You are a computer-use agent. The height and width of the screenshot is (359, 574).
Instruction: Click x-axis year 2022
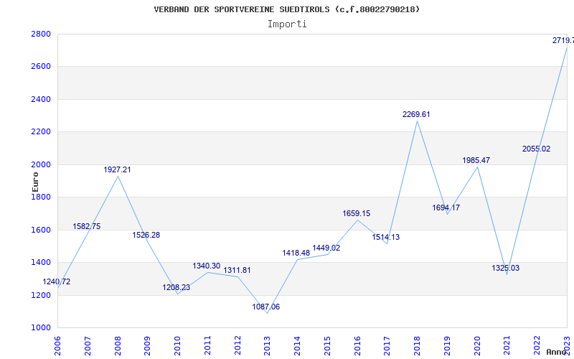pos(537,345)
